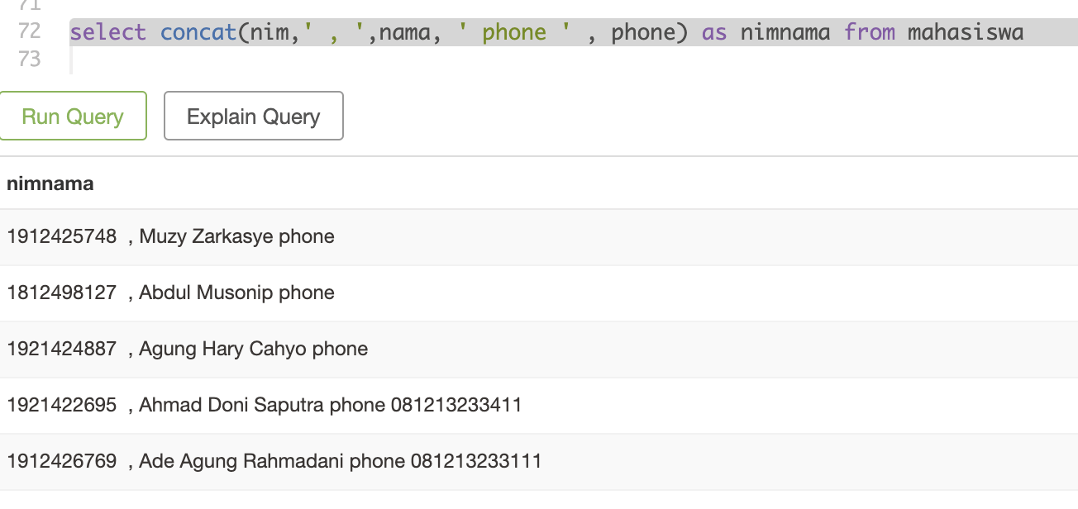Click the ' phone ' string literal
The height and width of the screenshot is (509, 1078).
[x=514, y=33]
